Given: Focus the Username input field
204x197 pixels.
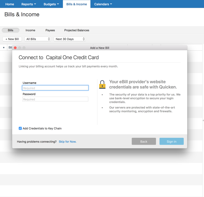Looking at the screenshot, I should click(x=55, y=88).
